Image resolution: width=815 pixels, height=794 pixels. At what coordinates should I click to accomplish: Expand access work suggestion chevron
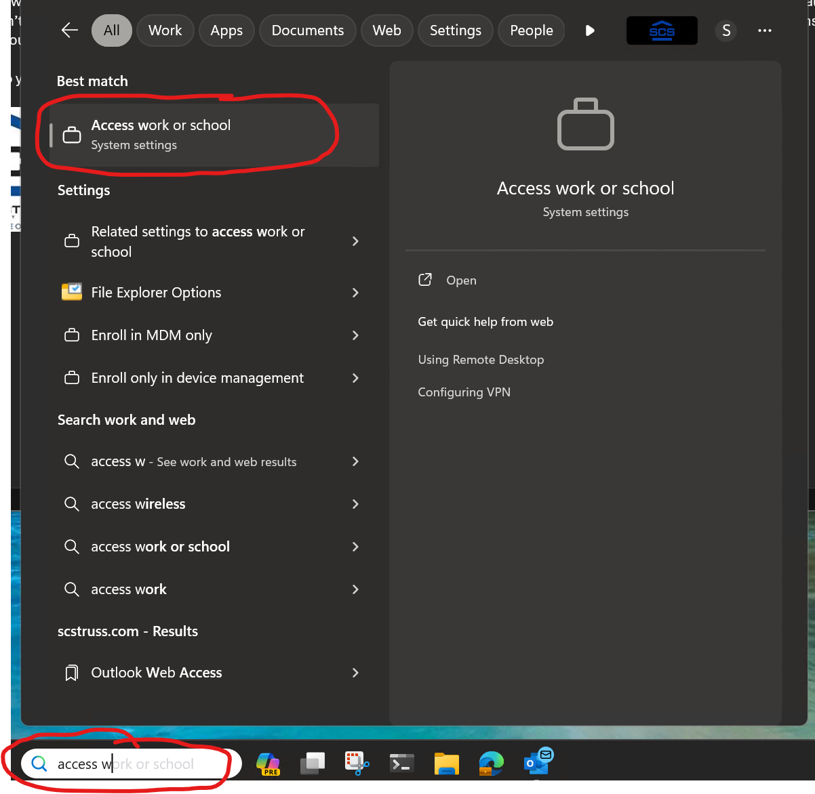355,589
